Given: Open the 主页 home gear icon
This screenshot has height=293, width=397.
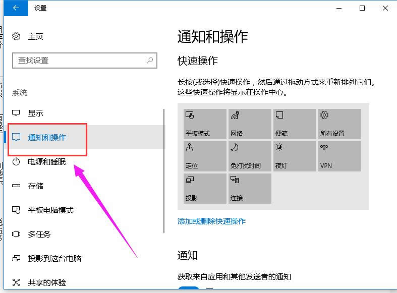Looking at the screenshot, I should 16,36.
